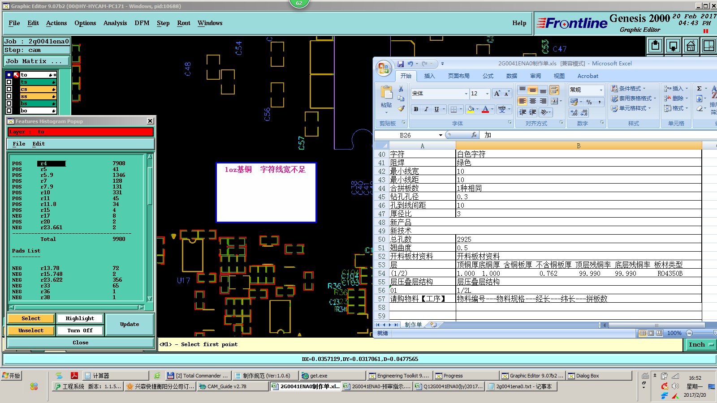Viewport: 717px width, 403px height.
Task: Center-align text horizontally in Excel
Action: (x=533, y=101)
